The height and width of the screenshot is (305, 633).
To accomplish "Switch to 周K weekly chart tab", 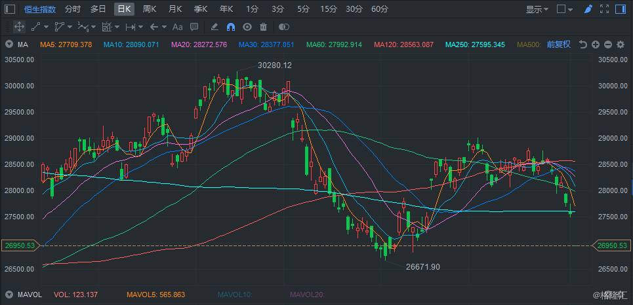I will (x=149, y=9).
